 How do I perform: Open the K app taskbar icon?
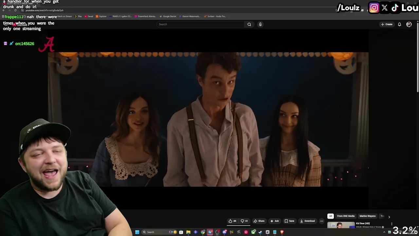pyautogui.click(x=267, y=232)
